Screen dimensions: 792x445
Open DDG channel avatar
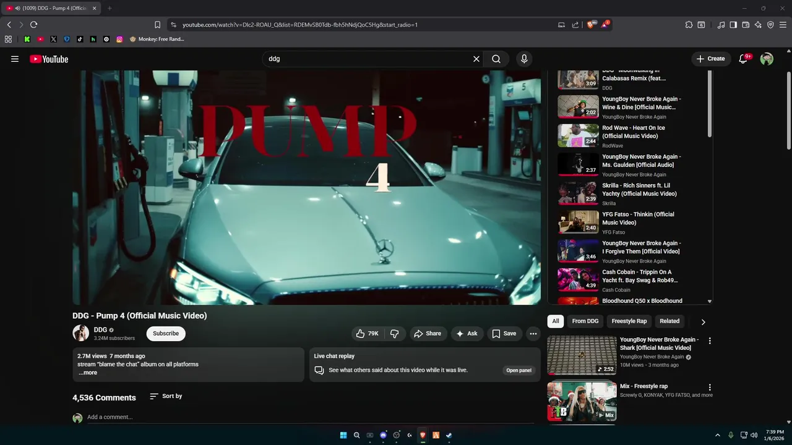pyautogui.click(x=81, y=333)
